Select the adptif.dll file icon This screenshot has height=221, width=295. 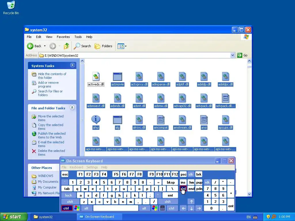pos(182,77)
